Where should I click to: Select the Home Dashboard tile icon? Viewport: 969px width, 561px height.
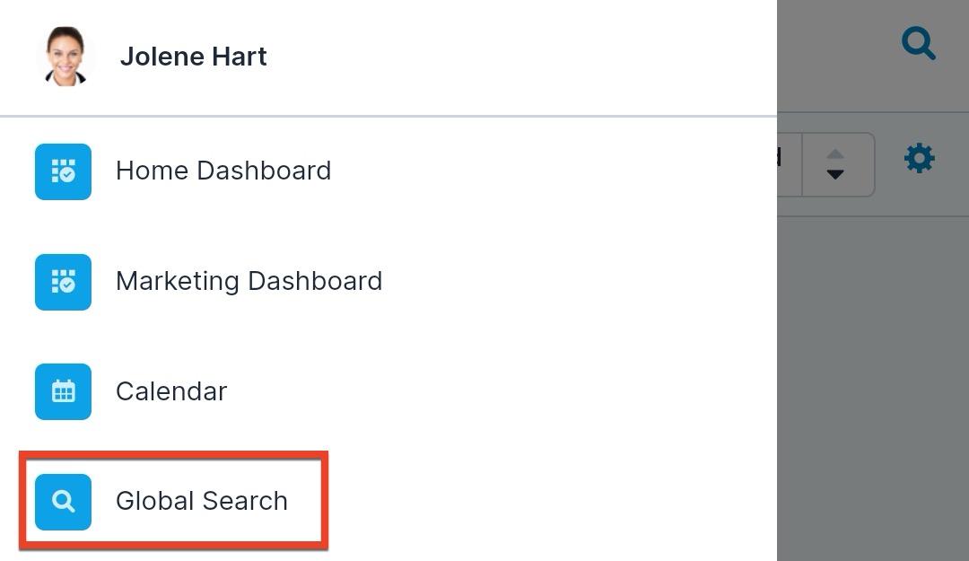(63, 171)
